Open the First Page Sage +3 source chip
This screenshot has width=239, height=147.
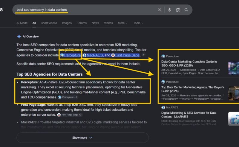70,115
